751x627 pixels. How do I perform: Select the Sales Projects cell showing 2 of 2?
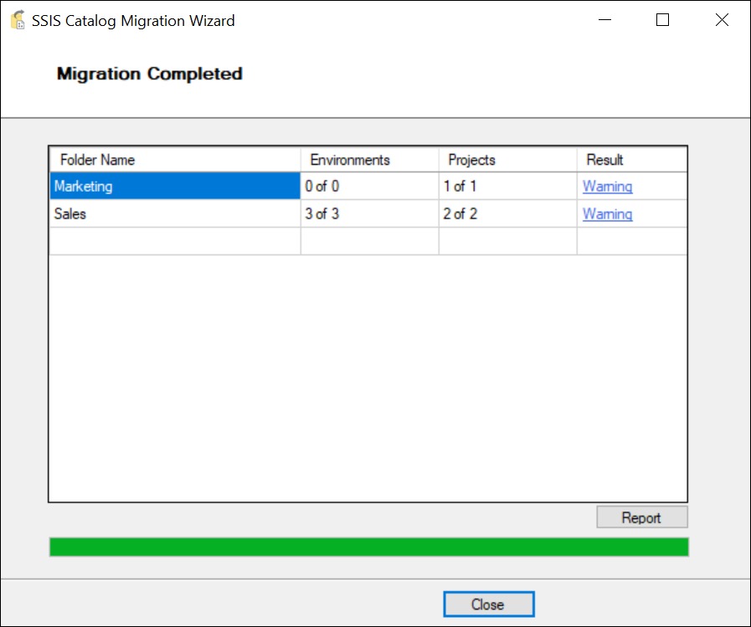505,213
